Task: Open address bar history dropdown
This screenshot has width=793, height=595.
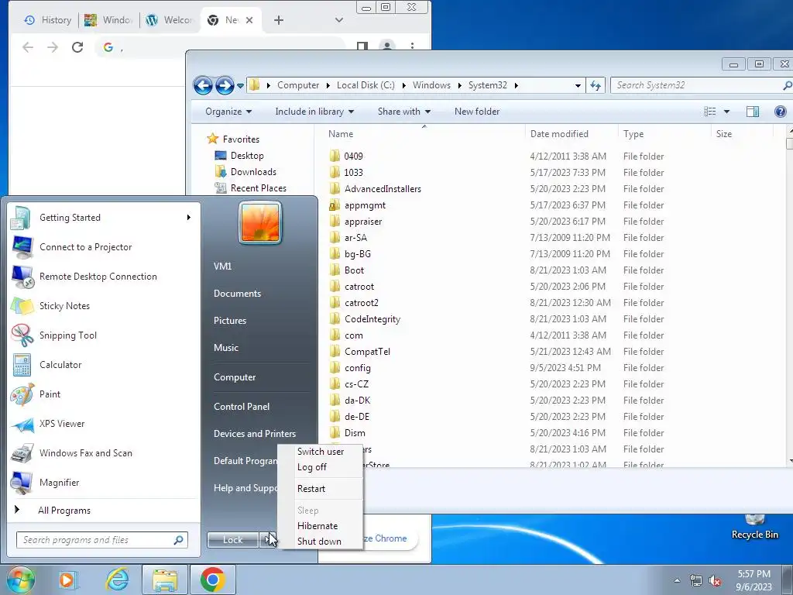Action: [x=578, y=85]
